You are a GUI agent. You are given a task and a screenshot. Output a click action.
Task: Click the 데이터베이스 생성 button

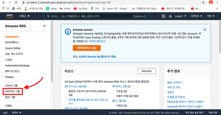[87, 48]
